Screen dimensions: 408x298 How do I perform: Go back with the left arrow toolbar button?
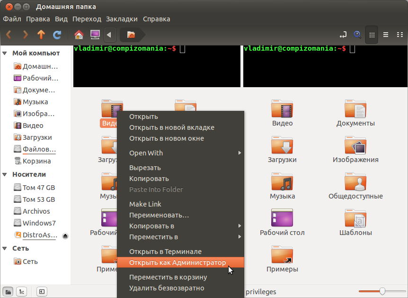[x=9, y=35]
